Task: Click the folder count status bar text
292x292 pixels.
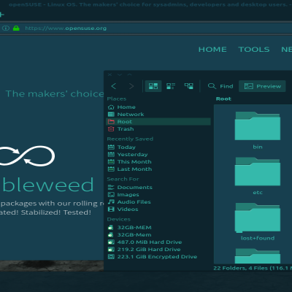Action: tap(253, 268)
